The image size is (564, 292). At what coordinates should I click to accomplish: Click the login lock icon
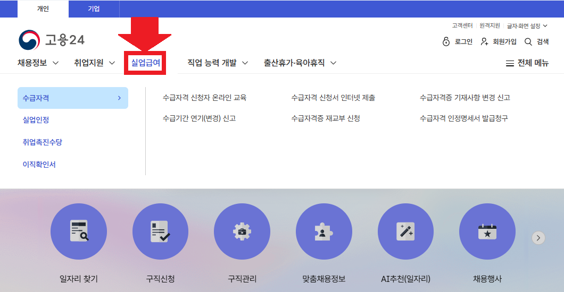point(446,41)
